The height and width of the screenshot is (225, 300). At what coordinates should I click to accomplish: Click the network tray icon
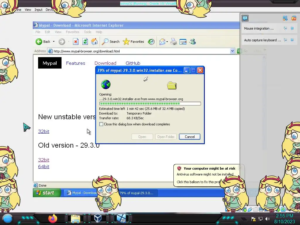click(260, 219)
